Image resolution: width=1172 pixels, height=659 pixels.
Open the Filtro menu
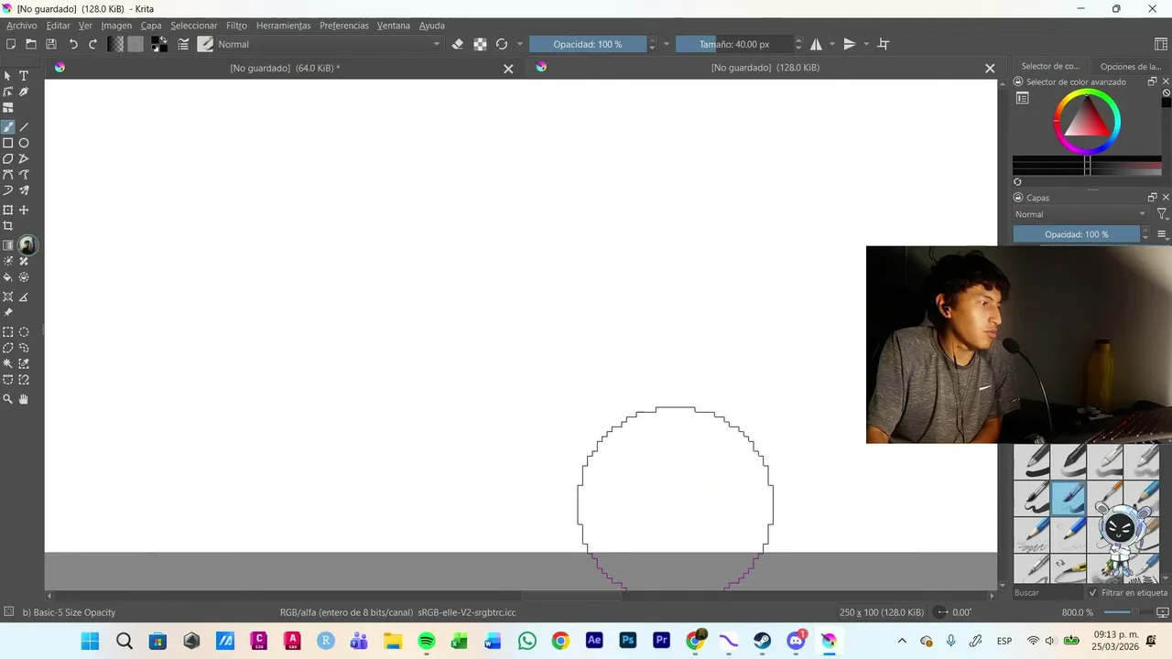coord(236,26)
